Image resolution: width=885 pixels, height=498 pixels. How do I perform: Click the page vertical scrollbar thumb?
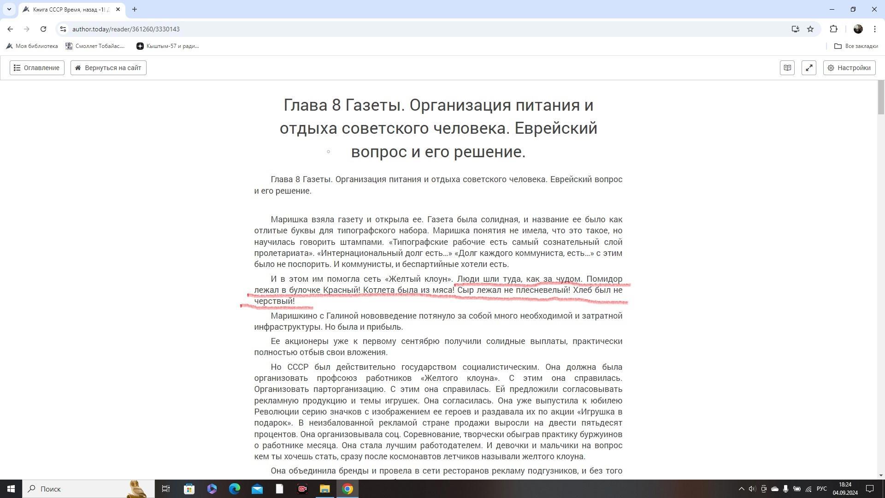click(x=880, y=98)
